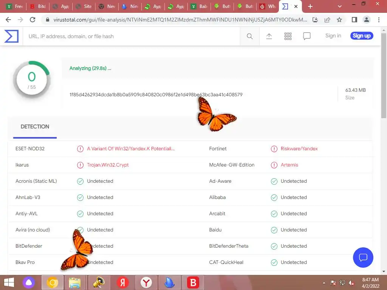Click the Trojan.Win32.Crypt result
The height and width of the screenshot is (290, 387).
[x=108, y=165]
